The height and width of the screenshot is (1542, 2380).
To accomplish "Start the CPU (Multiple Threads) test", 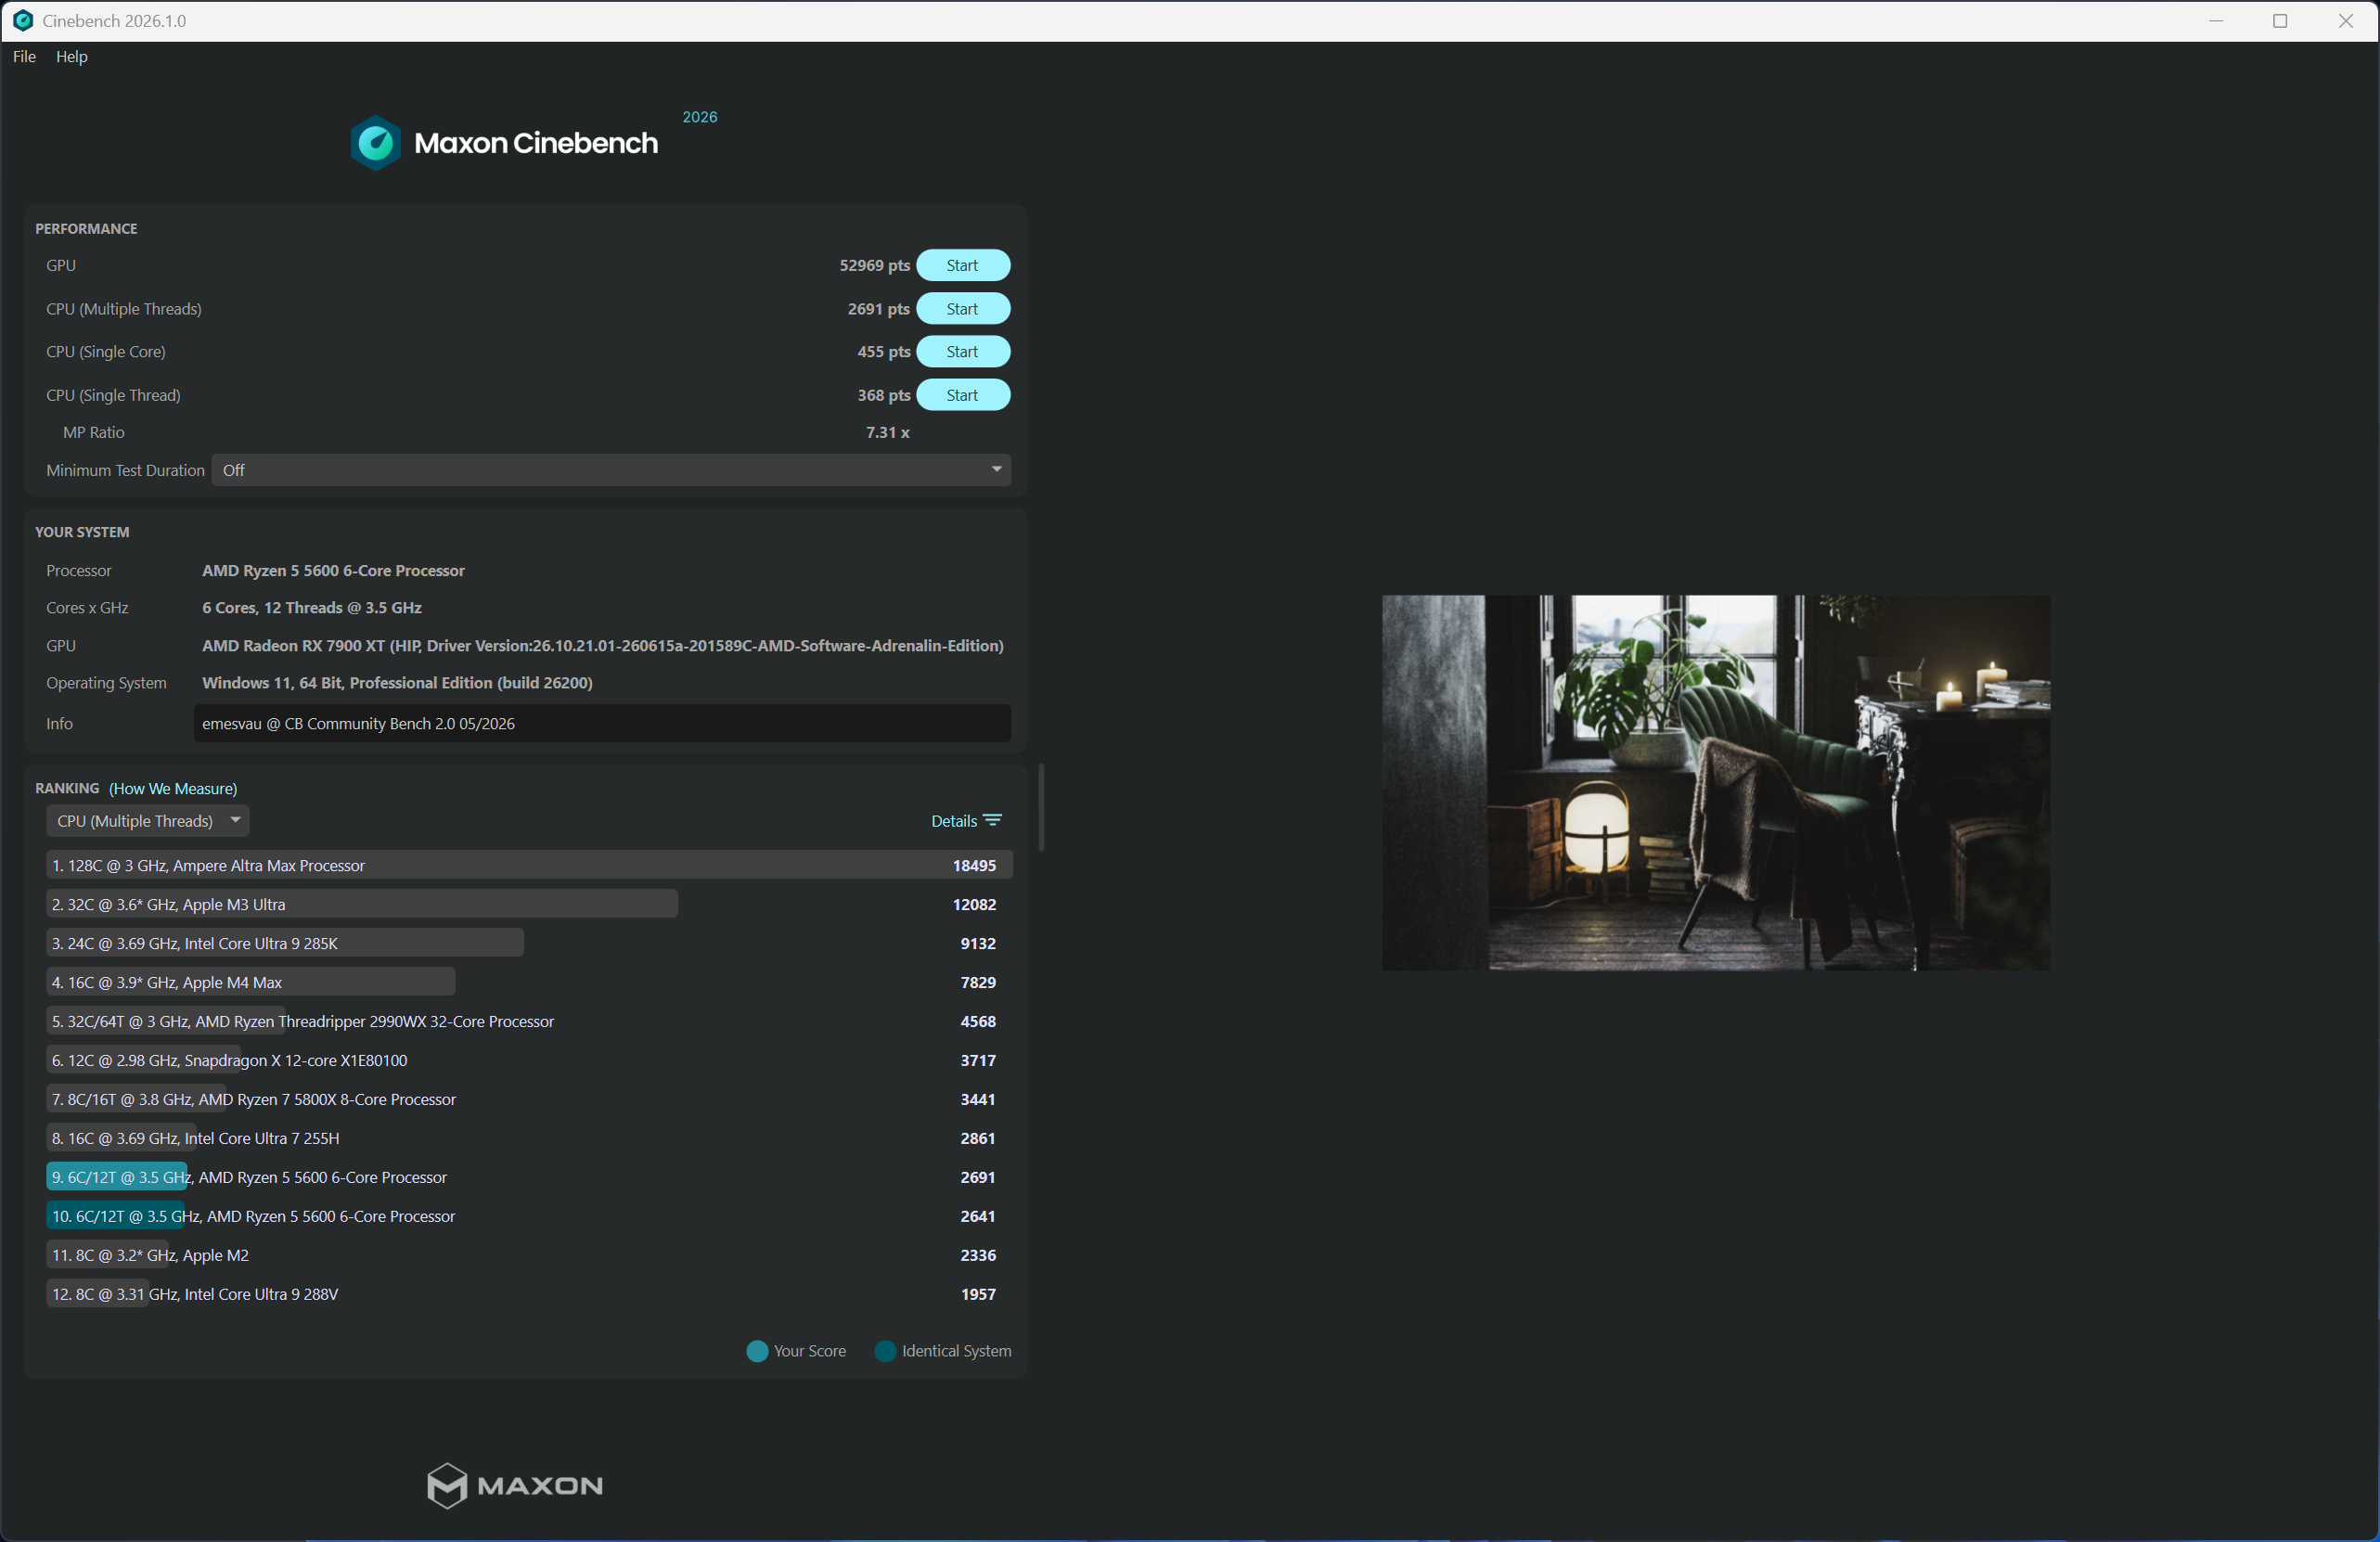I will [x=962, y=309].
